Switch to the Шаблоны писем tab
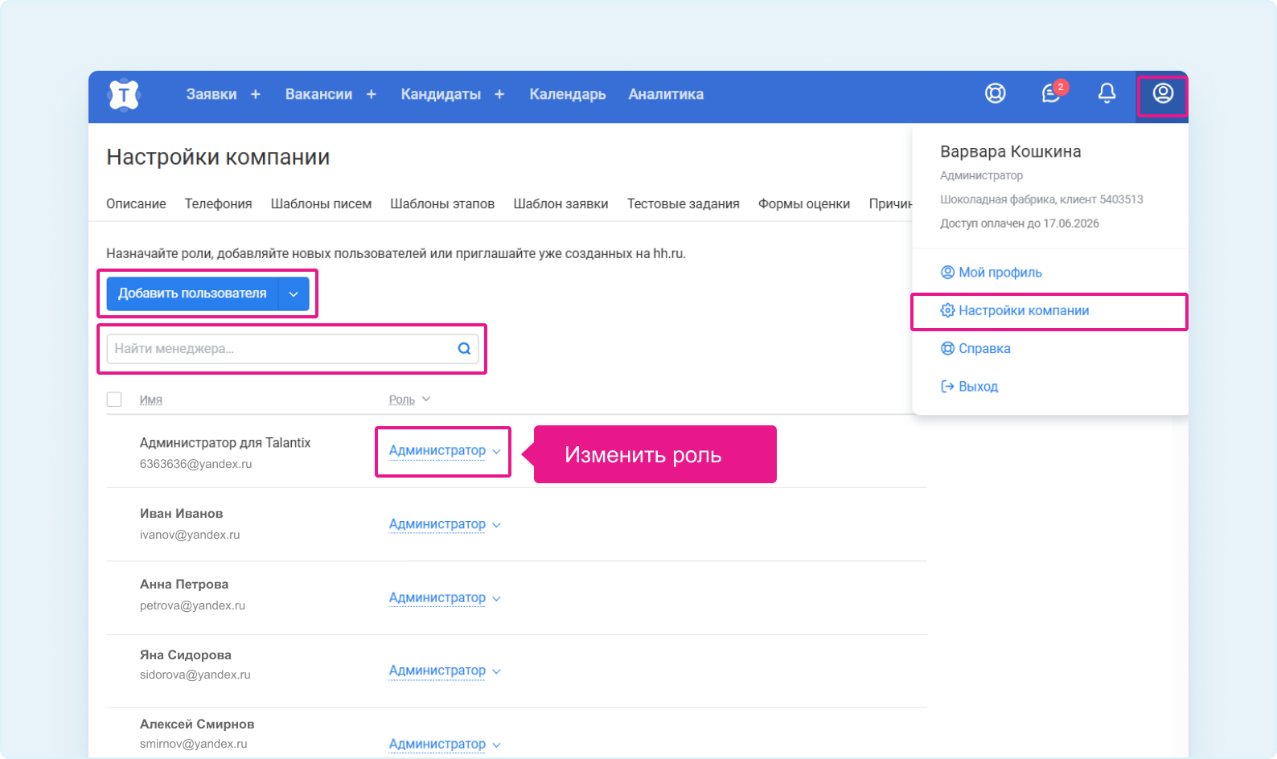The width and height of the screenshot is (1277, 759). click(321, 204)
